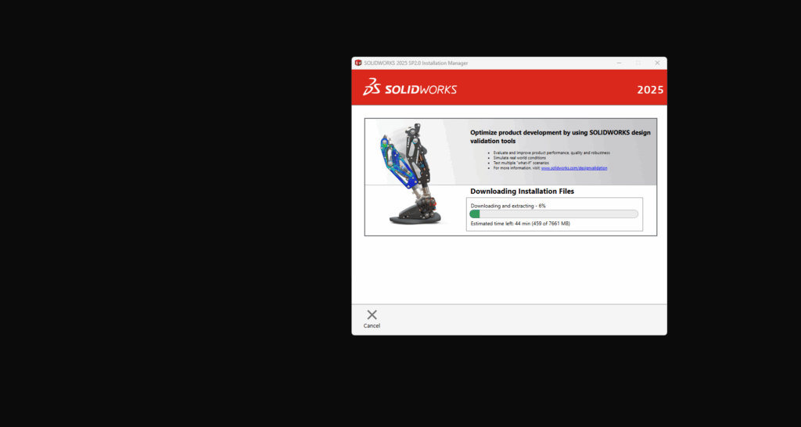Close the Installation Manager window
The width and height of the screenshot is (801, 427).
pos(657,63)
